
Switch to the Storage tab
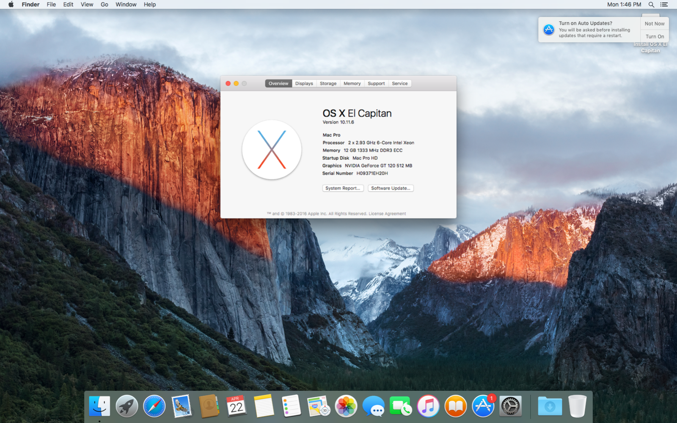(328, 83)
